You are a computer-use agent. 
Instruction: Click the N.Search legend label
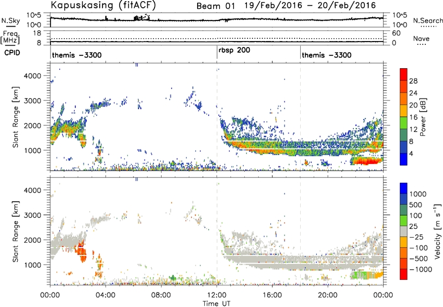(427, 21)
